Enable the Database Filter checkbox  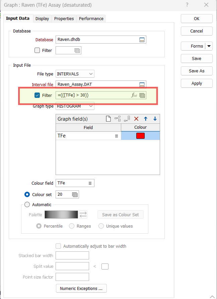[x=37, y=50]
